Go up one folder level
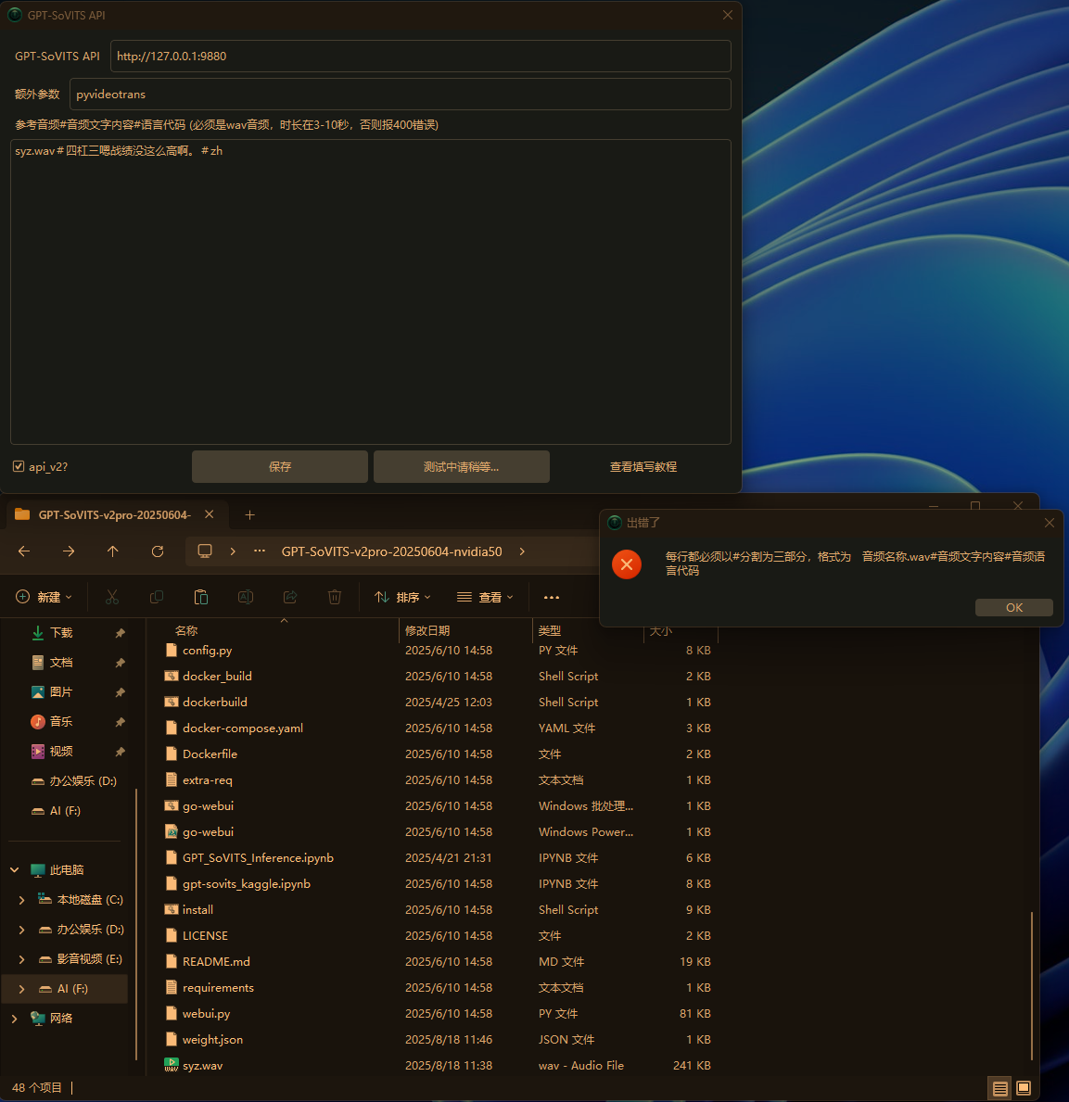 click(112, 551)
